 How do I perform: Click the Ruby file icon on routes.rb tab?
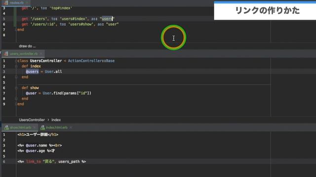pos(6,3)
